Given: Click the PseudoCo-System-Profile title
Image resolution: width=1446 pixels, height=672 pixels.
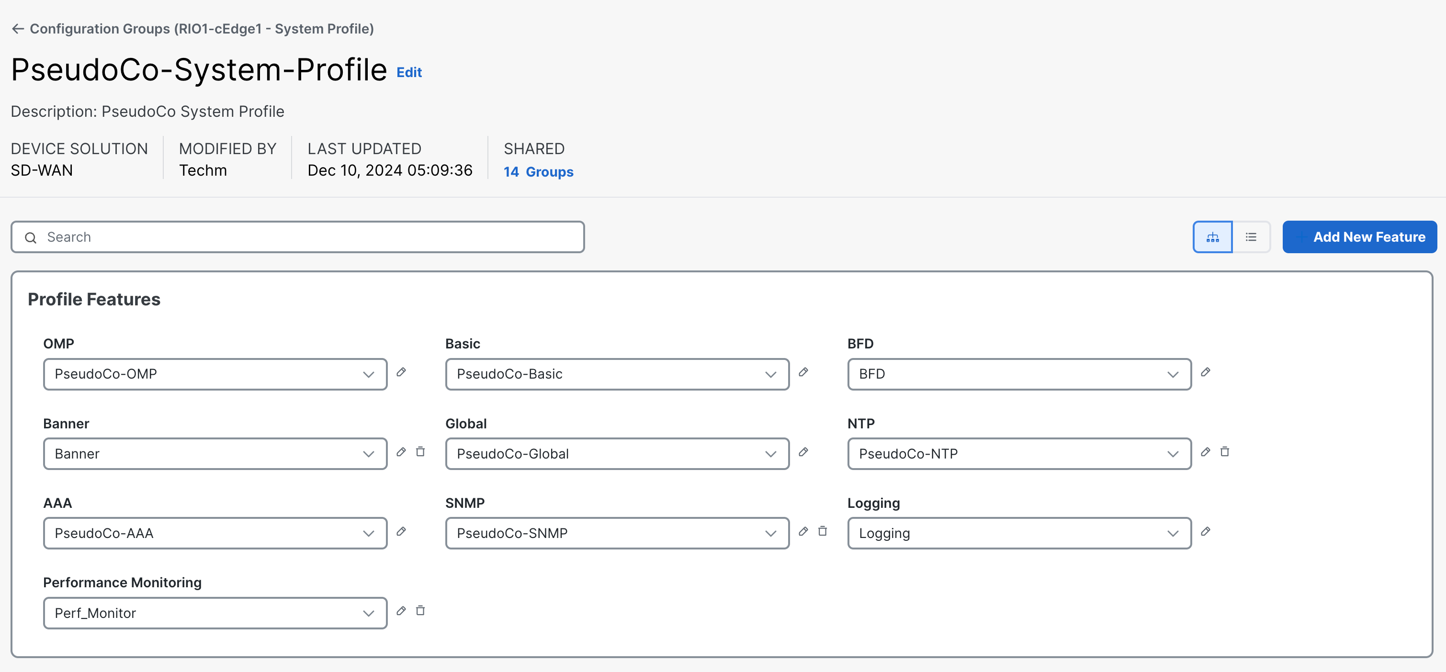Looking at the screenshot, I should coord(199,70).
